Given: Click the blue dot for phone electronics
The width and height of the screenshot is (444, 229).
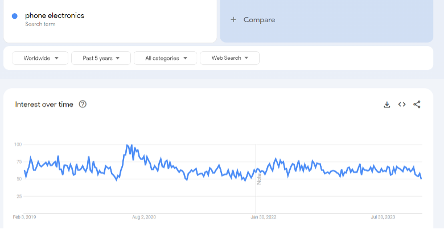Looking at the screenshot, I should coord(15,16).
